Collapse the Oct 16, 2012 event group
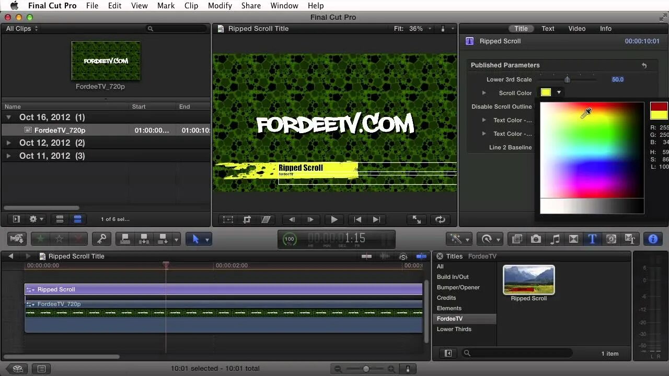This screenshot has width=669, height=376. click(x=9, y=118)
